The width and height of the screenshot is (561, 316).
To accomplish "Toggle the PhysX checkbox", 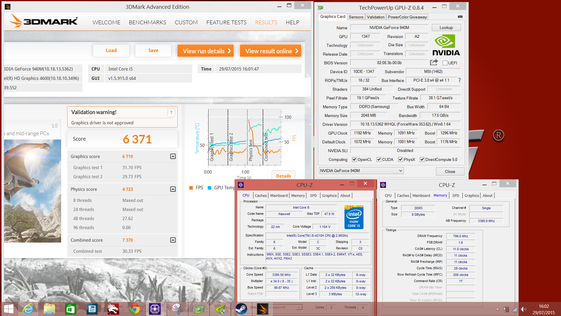I will (x=401, y=159).
